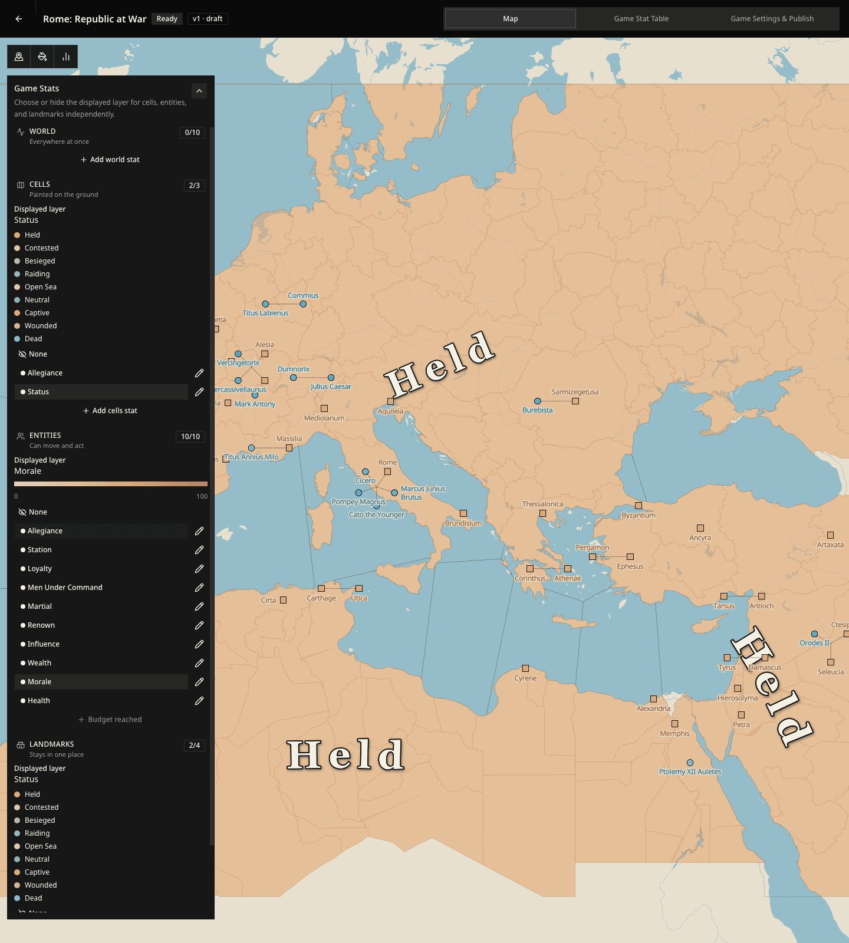This screenshot has width=849, height=943.
Task: Hide the entities layer with None
Action: pos(33,512)
